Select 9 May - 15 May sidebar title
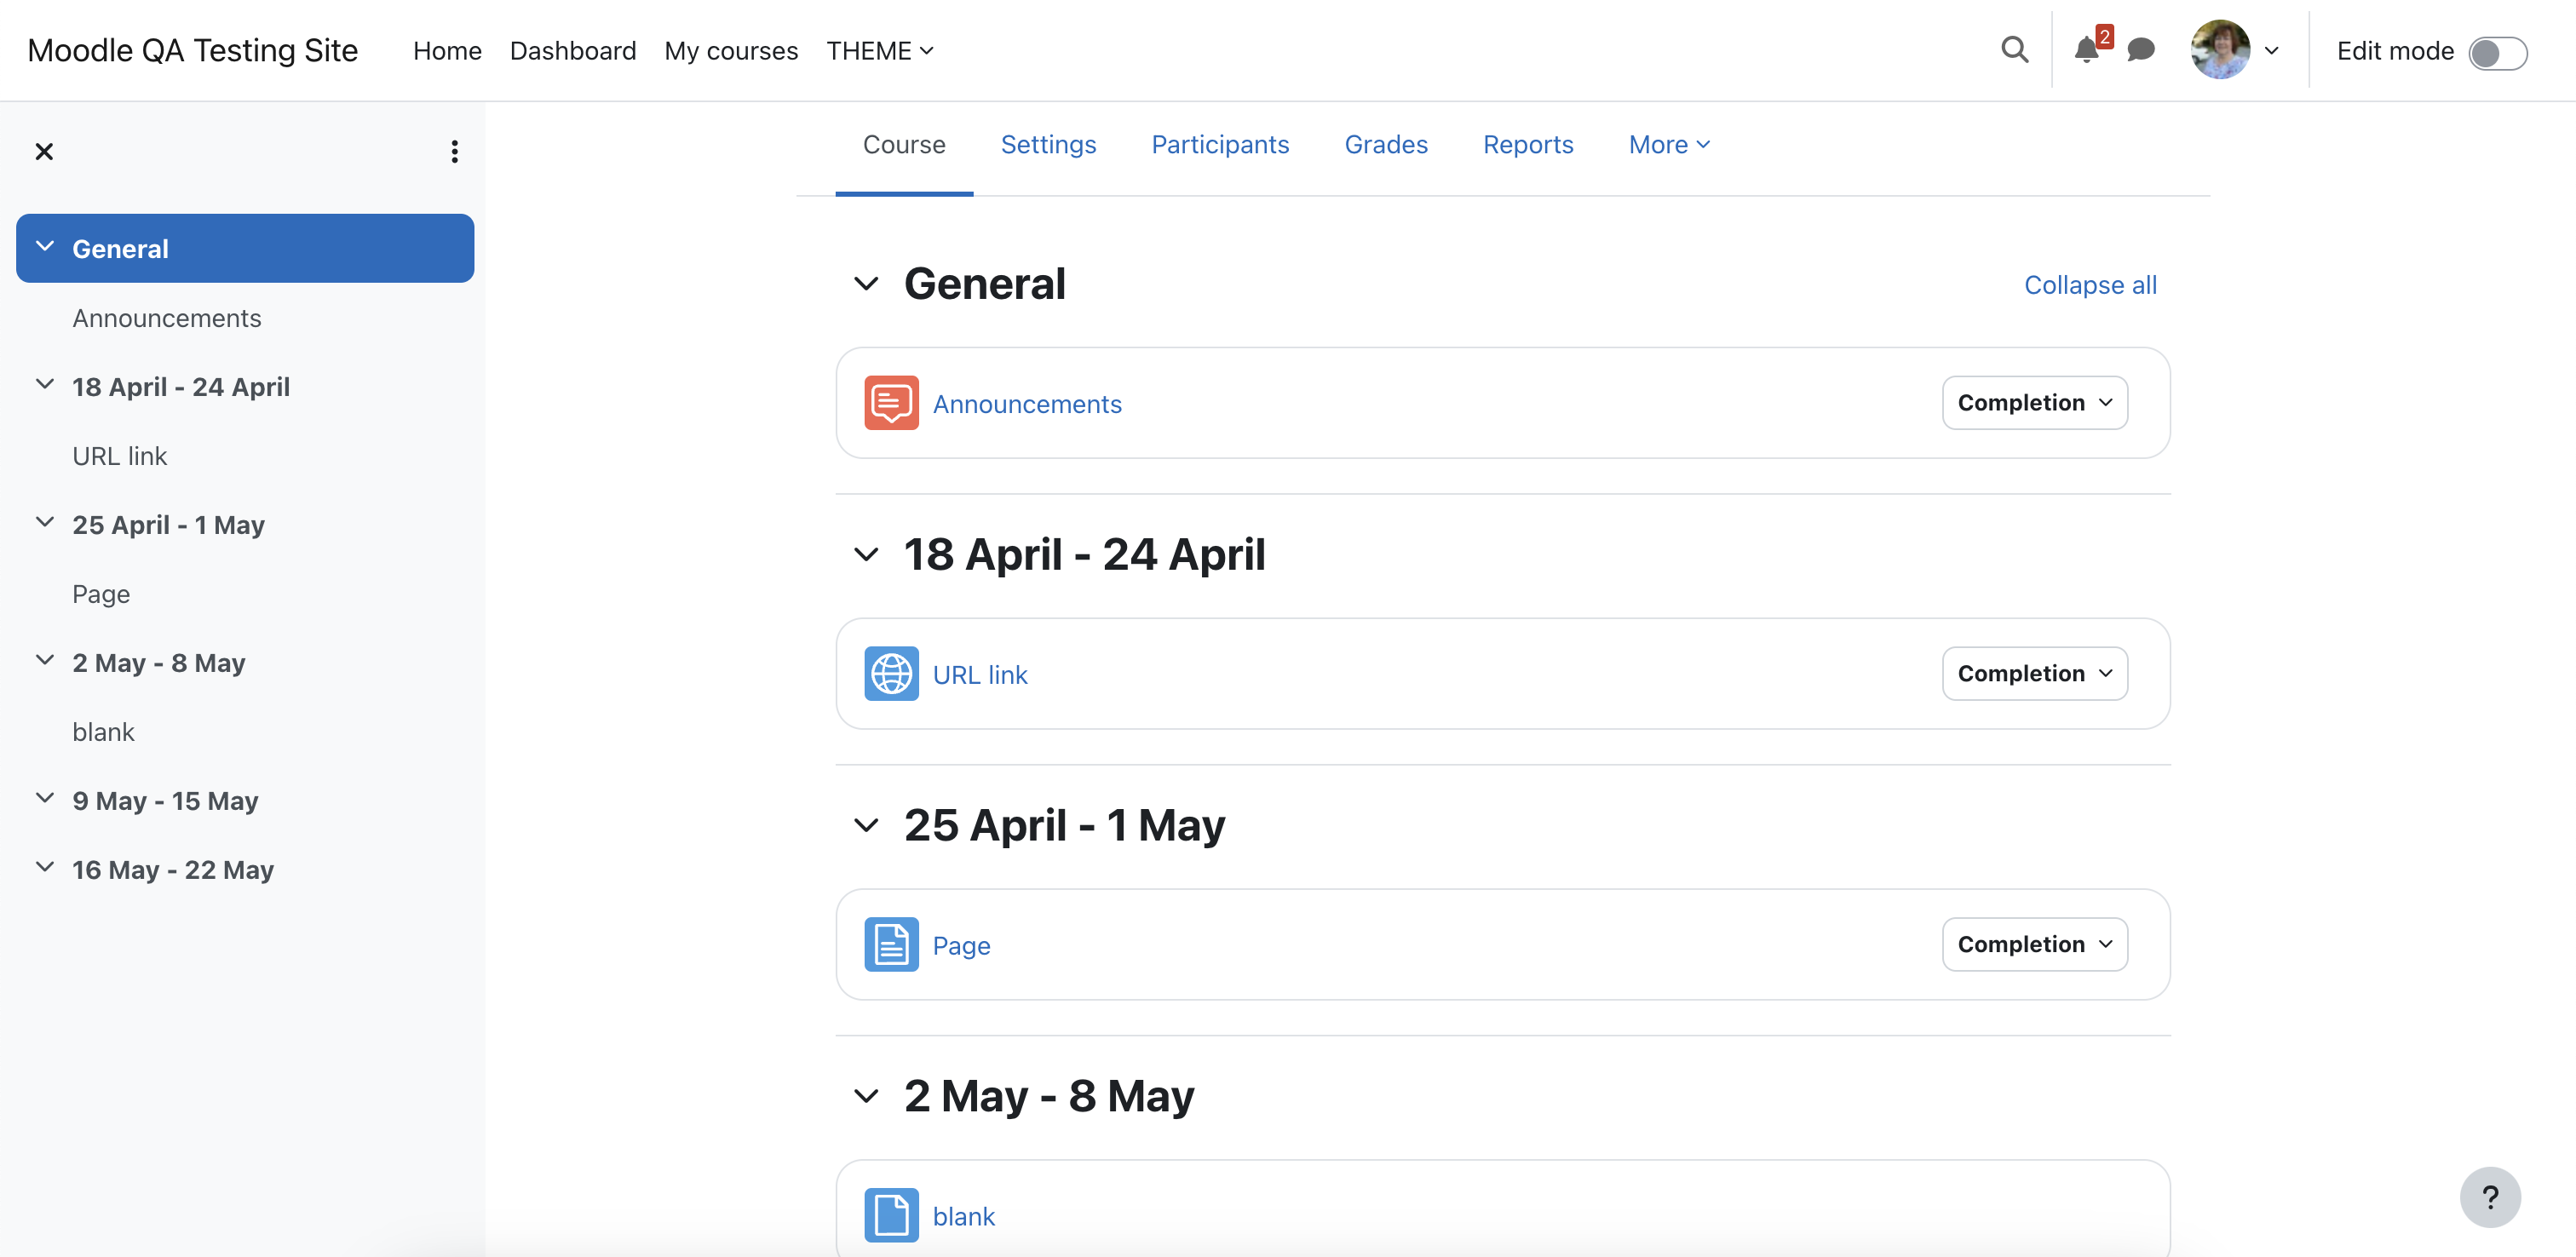 pos(165,801)
